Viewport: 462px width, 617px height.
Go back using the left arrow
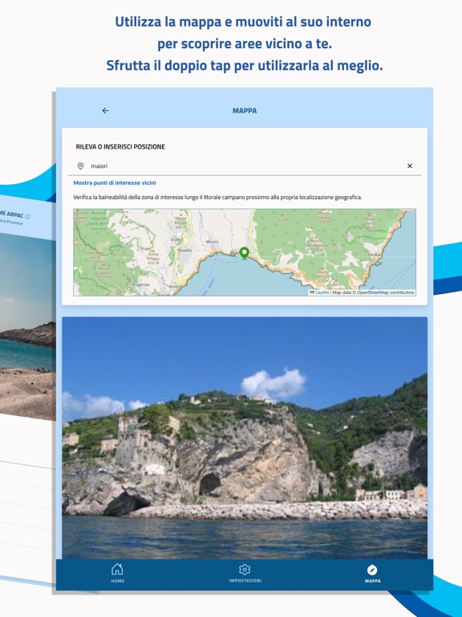pos(105,111)
